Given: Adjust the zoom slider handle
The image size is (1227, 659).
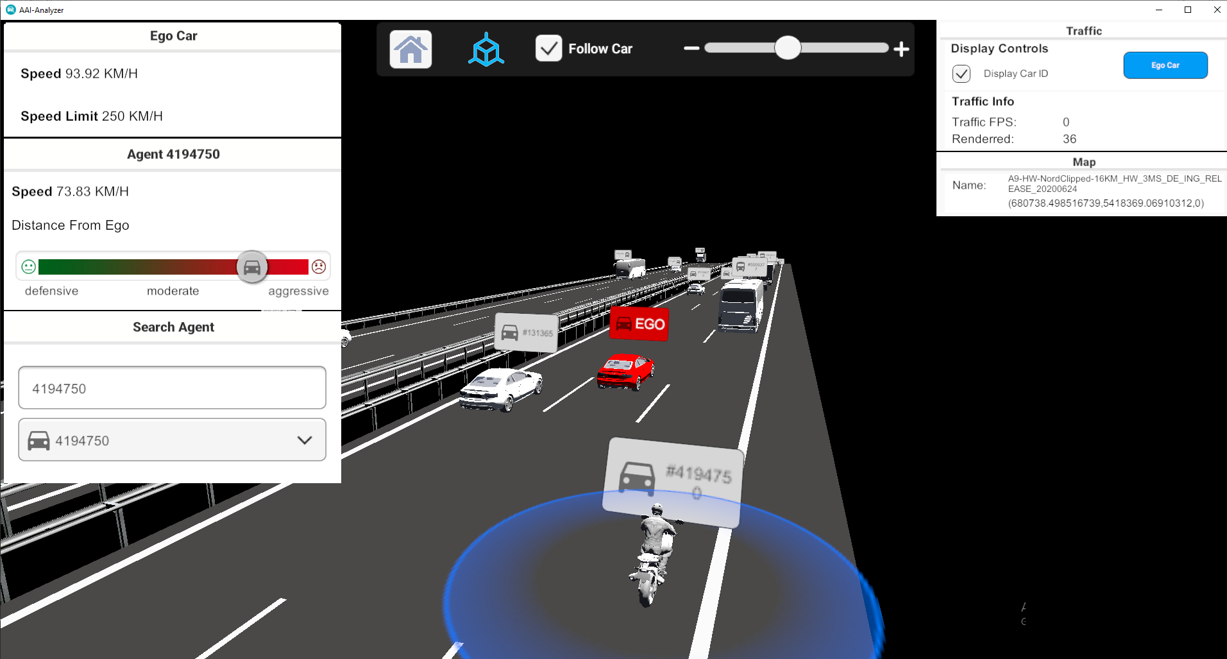Looking at the screenshot, I should coord(787,48).
